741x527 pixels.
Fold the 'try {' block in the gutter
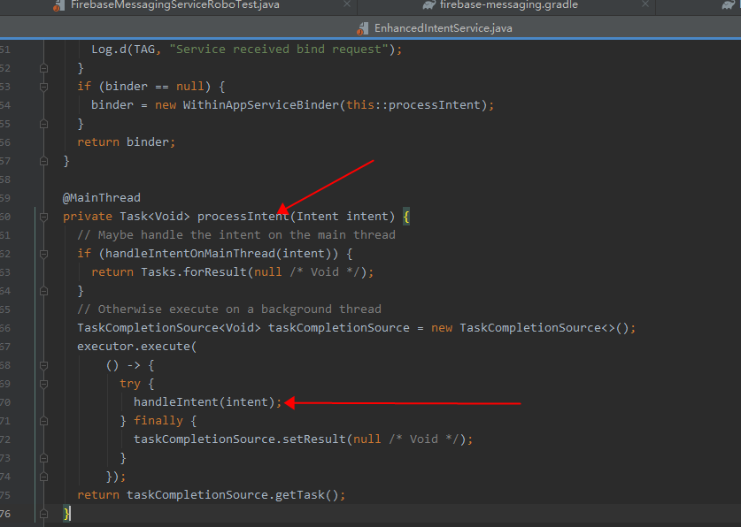click(x=43, y=384)
